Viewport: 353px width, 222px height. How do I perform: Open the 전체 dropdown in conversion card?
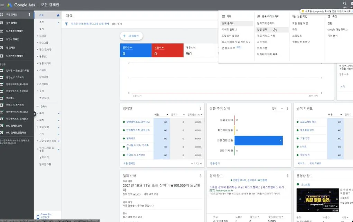(x=277, y=109)
